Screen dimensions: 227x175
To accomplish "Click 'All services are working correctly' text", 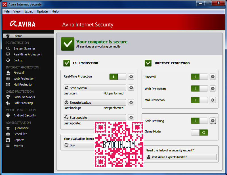I will [98, 46].
